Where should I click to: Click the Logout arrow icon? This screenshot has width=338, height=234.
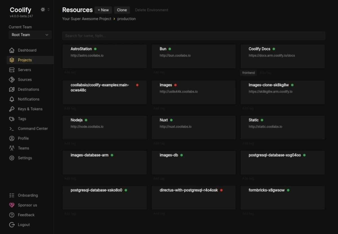[12, 225]
